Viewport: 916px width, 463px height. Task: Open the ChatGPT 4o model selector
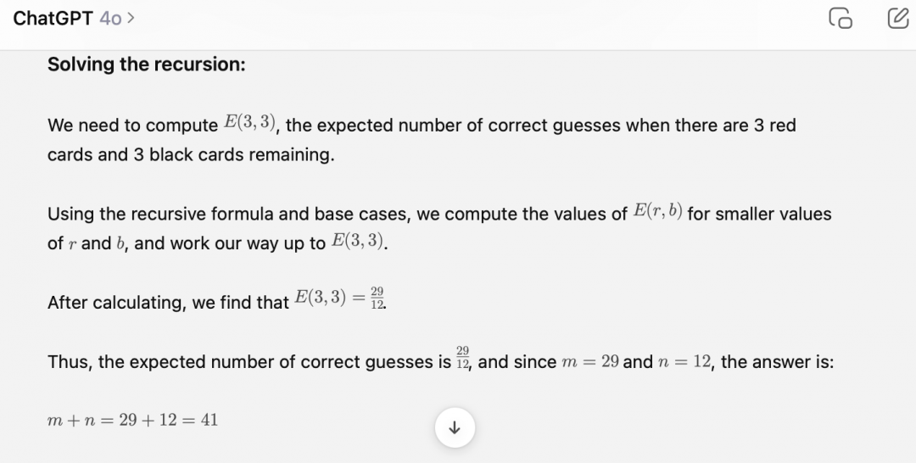74,18
